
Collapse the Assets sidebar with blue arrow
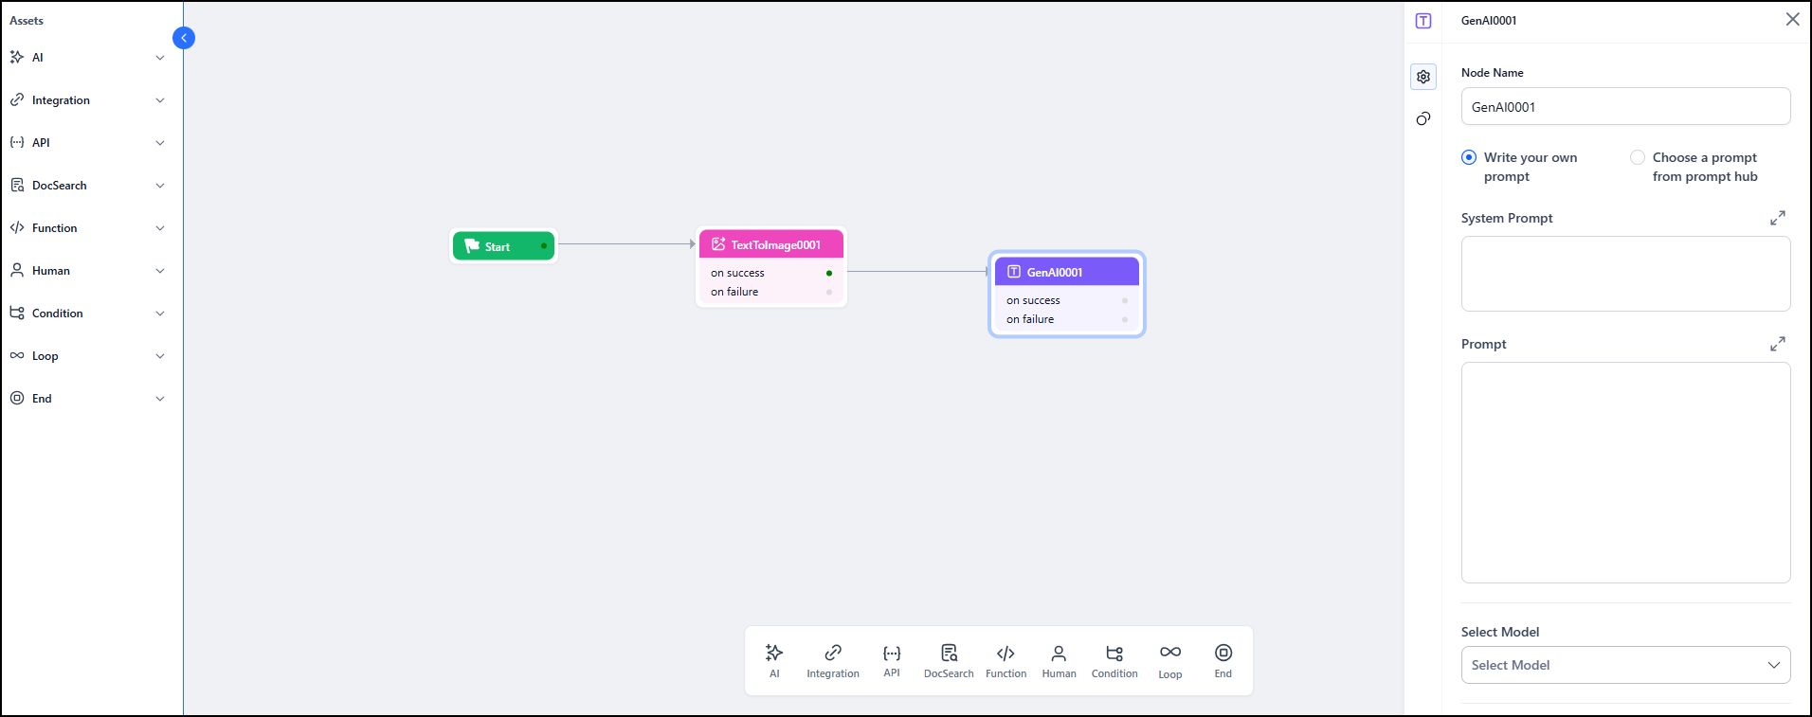click(184, 38)
